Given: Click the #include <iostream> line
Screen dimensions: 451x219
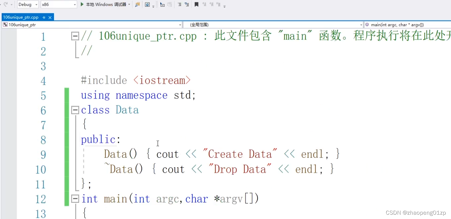Looking at the screenshot, I should coord(136,80).
